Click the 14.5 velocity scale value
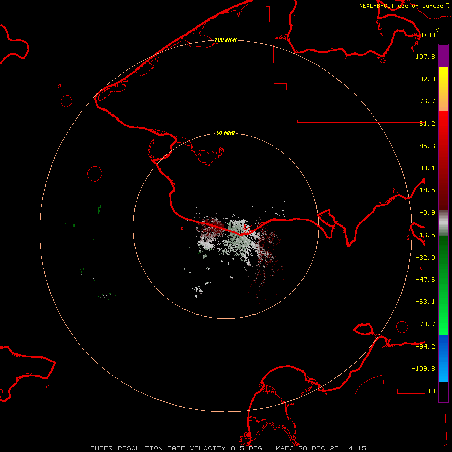452x452 pixels. tap(427, 190)
